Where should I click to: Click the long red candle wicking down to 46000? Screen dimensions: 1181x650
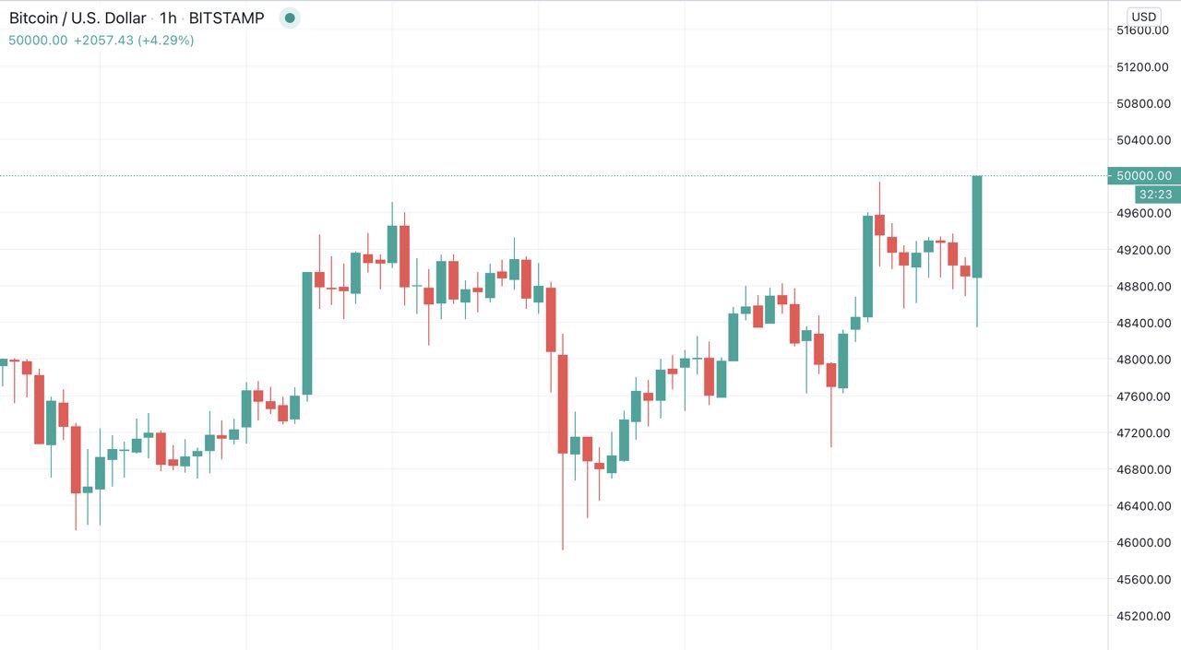point(563,404)
